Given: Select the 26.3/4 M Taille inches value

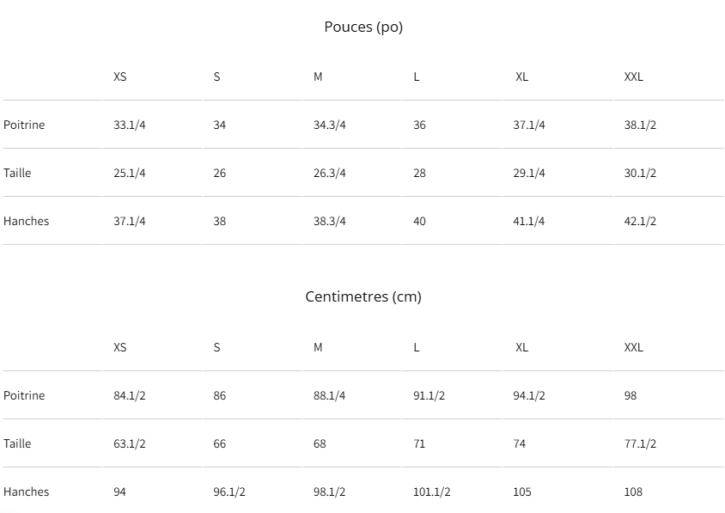Looking at the screenshot, I should (329, 173).
